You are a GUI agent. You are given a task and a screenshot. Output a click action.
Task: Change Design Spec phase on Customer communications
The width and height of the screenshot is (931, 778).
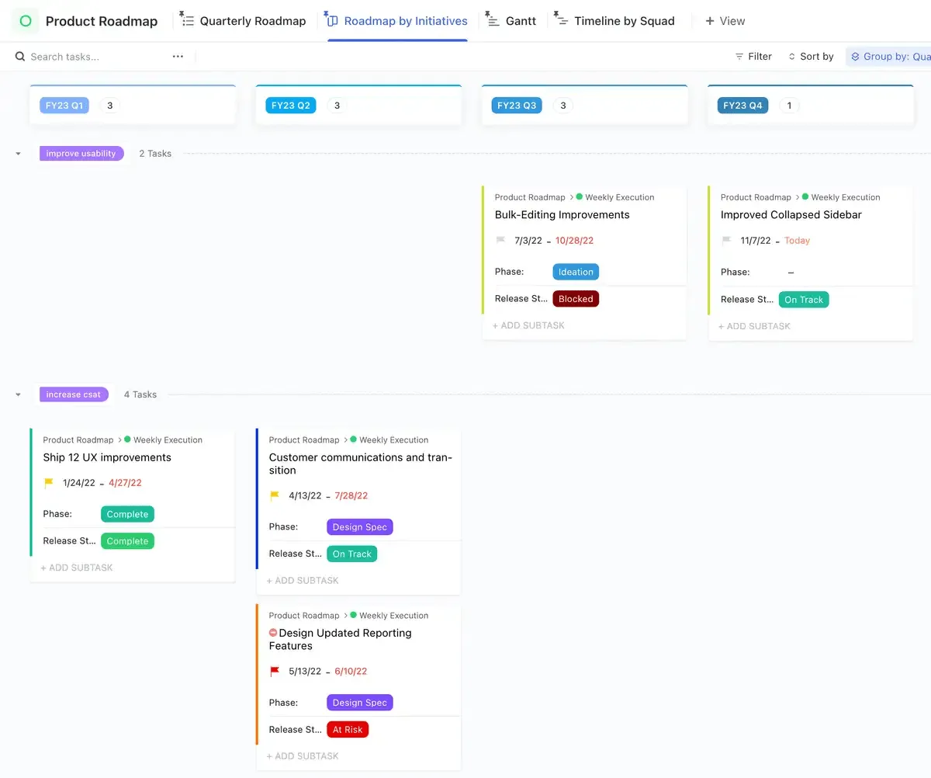click(x=360, y=527)
